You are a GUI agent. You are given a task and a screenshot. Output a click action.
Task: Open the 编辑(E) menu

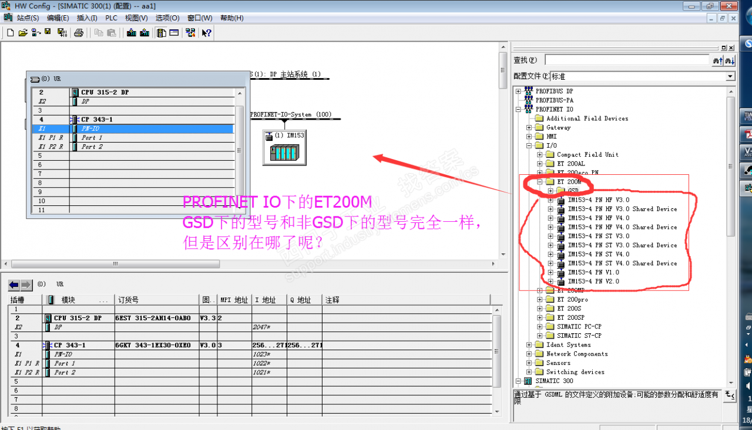point(58,18)
